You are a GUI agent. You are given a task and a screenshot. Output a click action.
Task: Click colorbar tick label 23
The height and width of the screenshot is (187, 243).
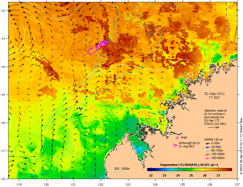coord(164,175)
